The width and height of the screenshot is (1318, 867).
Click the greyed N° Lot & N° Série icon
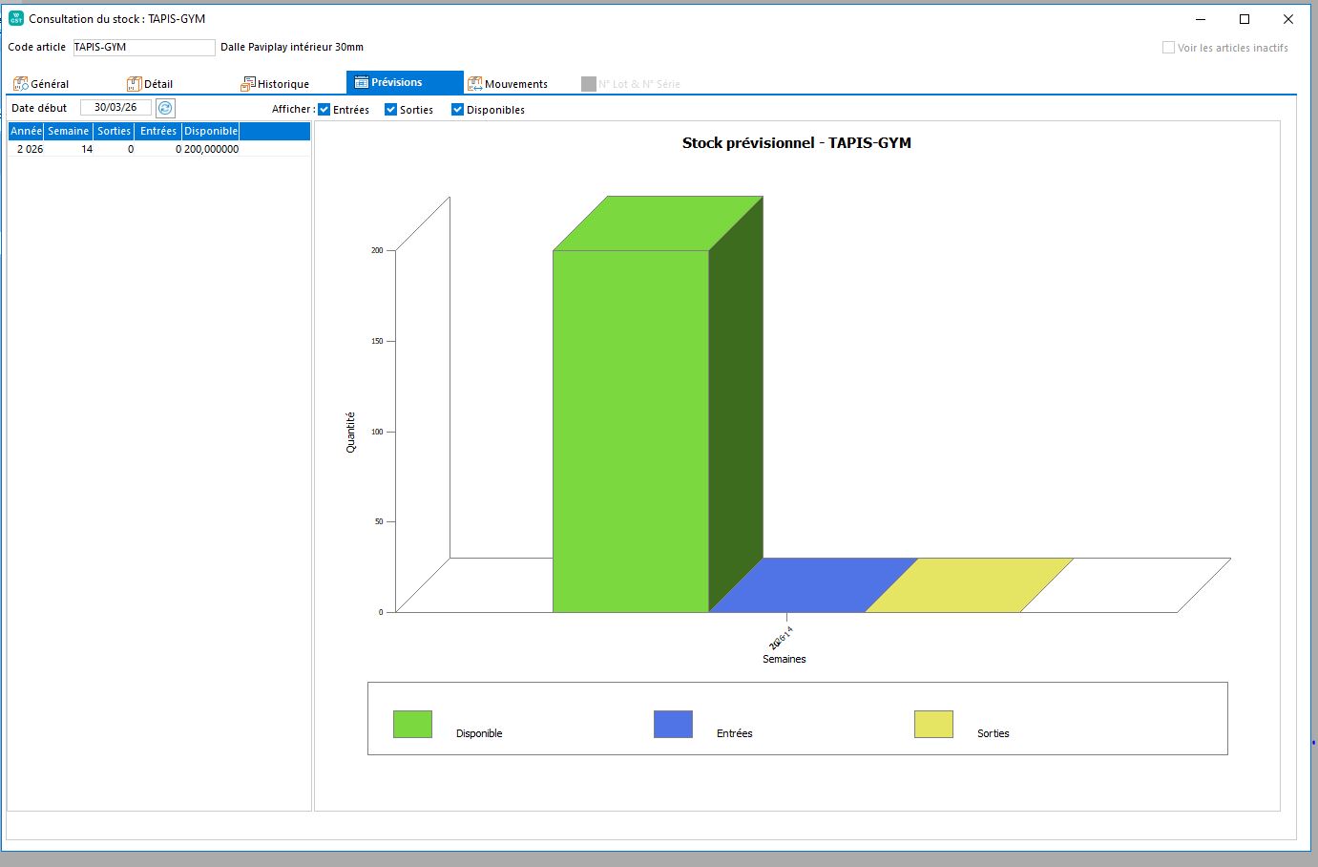pyautogui.click(x=589, y=84)
